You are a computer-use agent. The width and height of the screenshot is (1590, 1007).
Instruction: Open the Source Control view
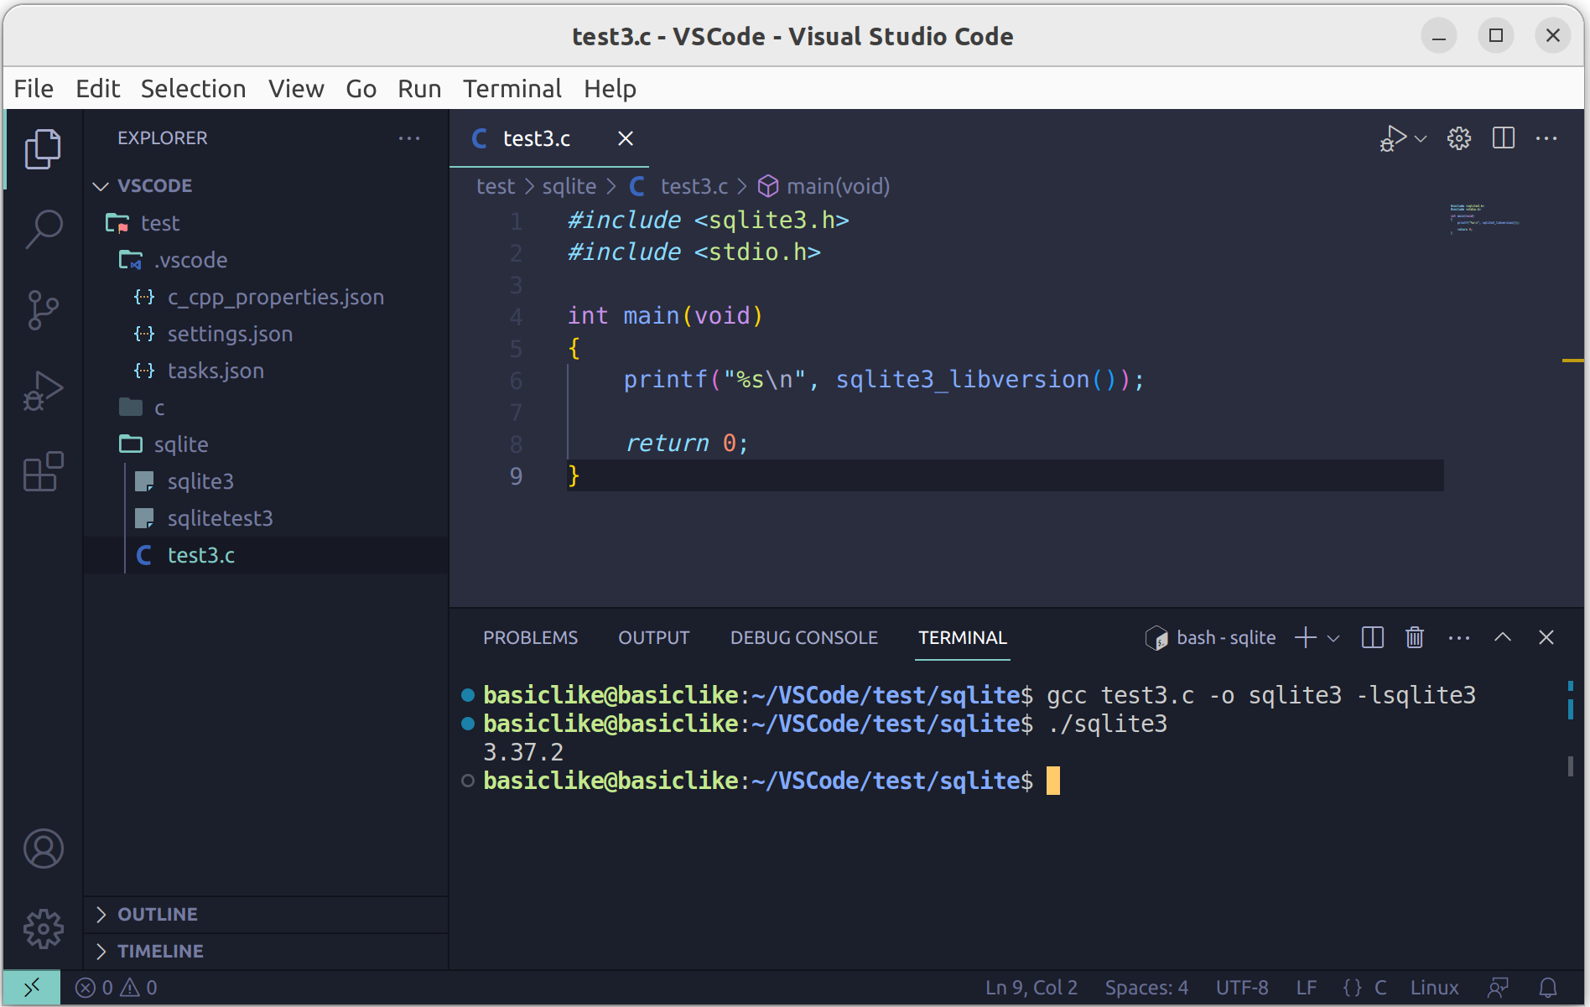(x=43, y=310)
